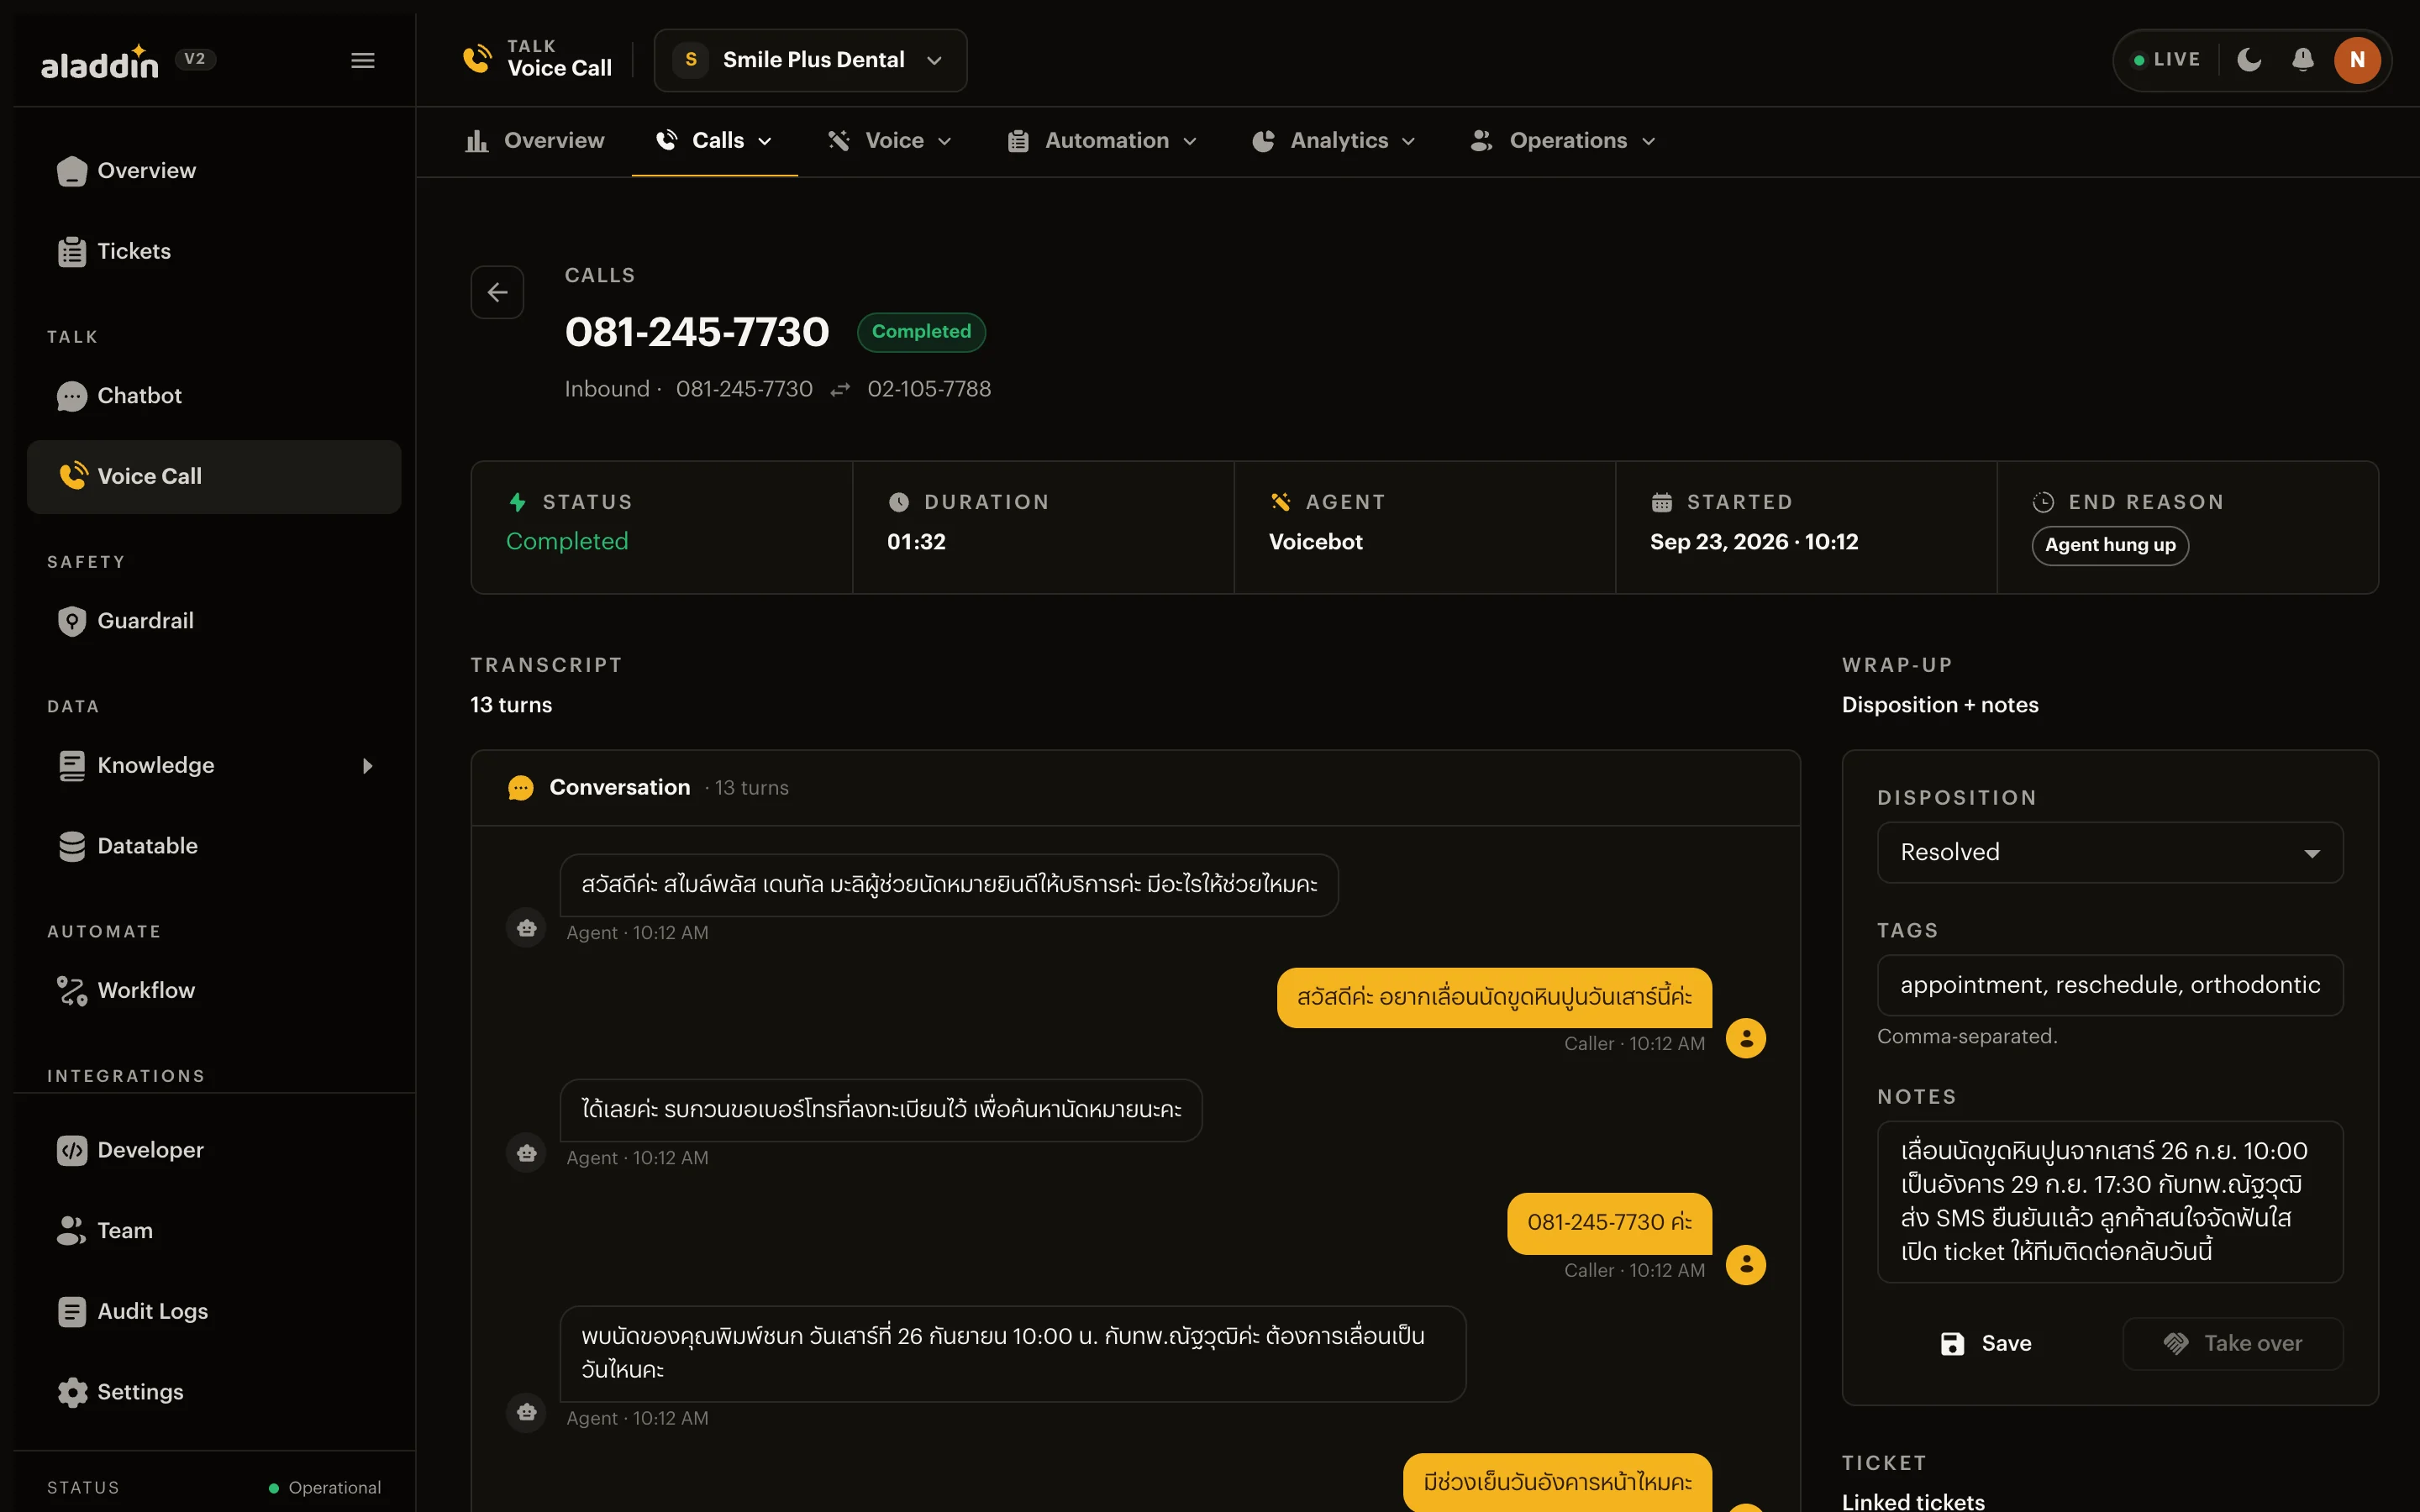
Task: Click the caller bubble with 081-245-7730 ค่ะ
Action: (x=1609, y=1222)
